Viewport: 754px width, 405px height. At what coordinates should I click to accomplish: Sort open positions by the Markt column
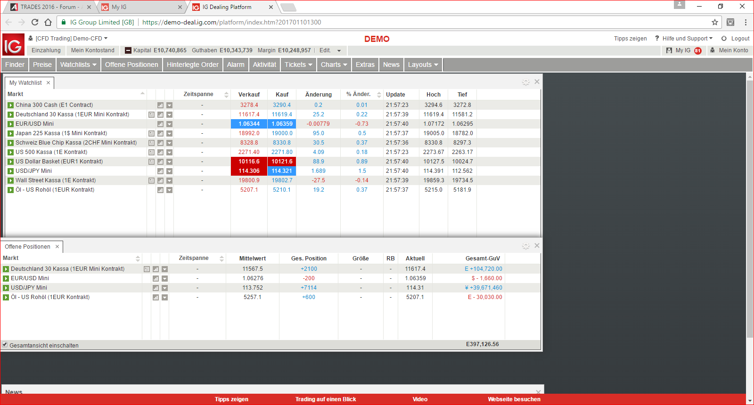(71, 258)
